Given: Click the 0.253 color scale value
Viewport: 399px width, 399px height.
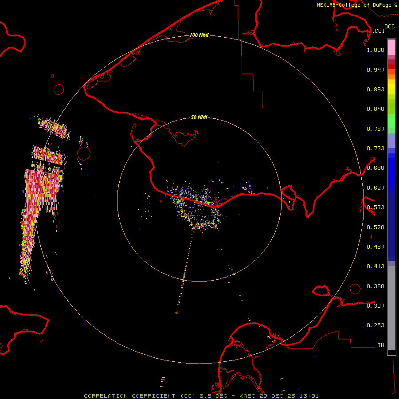Looking at the screenshot, I should [376, 325].
